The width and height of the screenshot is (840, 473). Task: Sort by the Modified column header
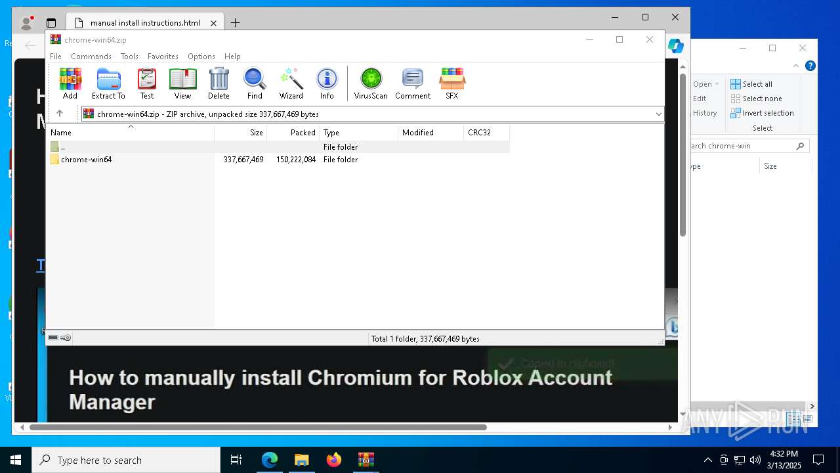click(431, 132)
